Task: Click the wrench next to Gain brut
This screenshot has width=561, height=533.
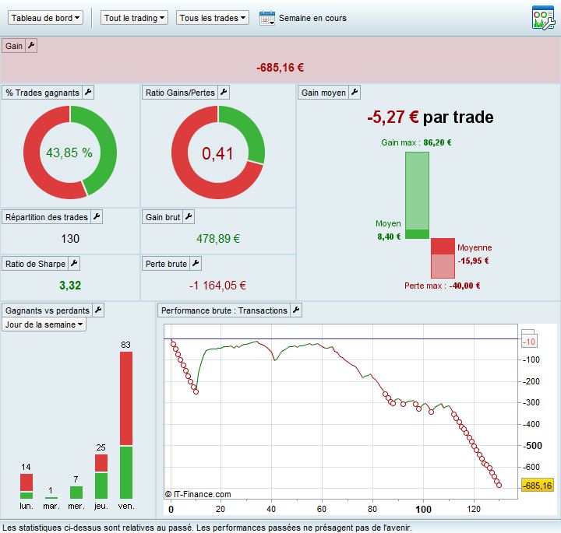Action: click(x=189, y=216)
